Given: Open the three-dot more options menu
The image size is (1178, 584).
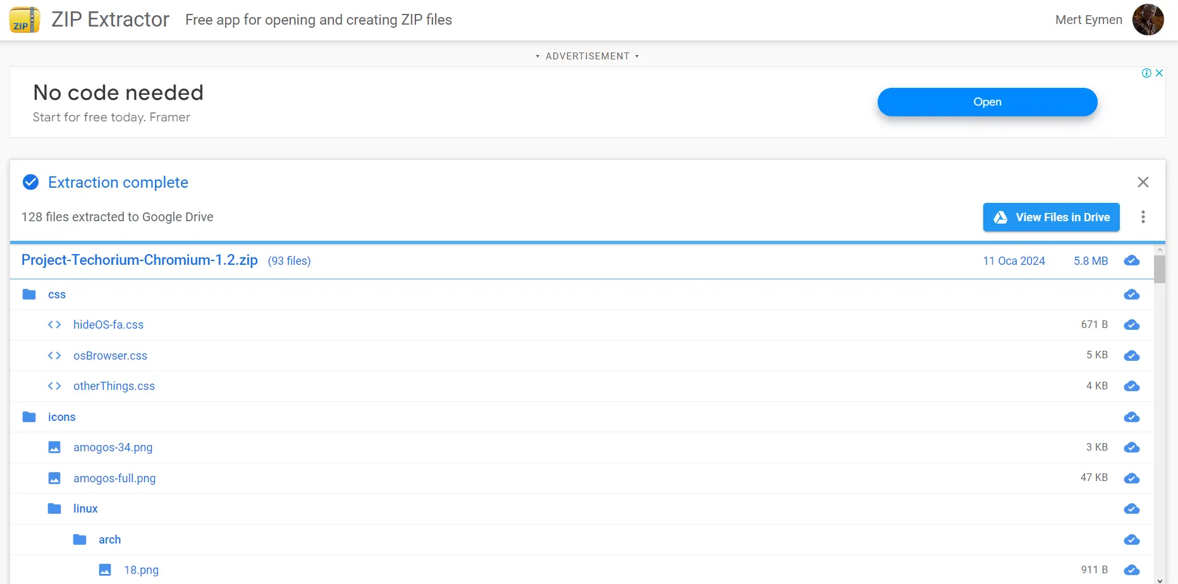Looking at the screenshot, I should coord(1143,217).
